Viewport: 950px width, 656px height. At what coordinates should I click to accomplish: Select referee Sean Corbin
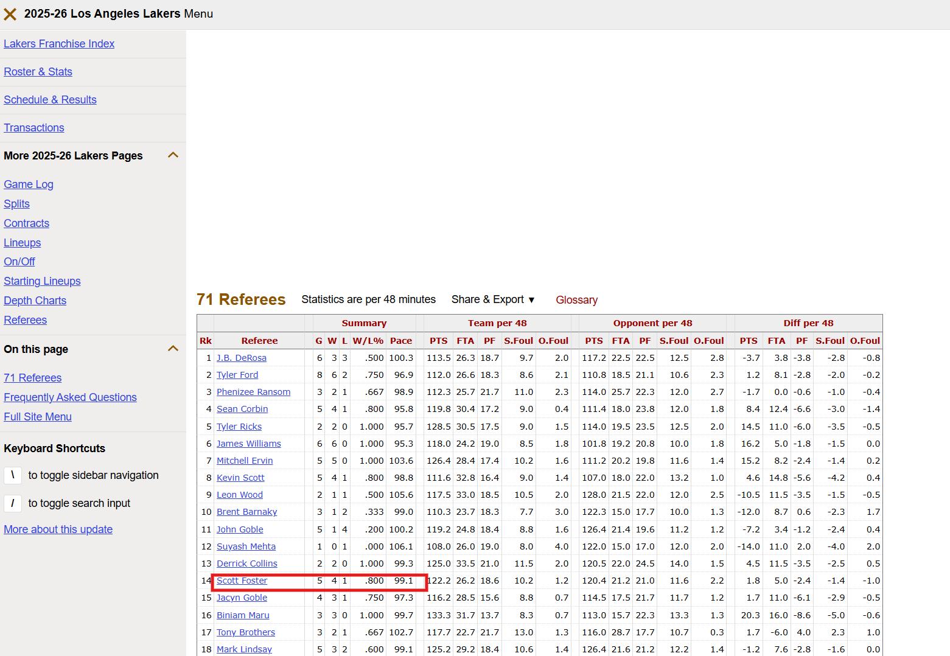242,409
